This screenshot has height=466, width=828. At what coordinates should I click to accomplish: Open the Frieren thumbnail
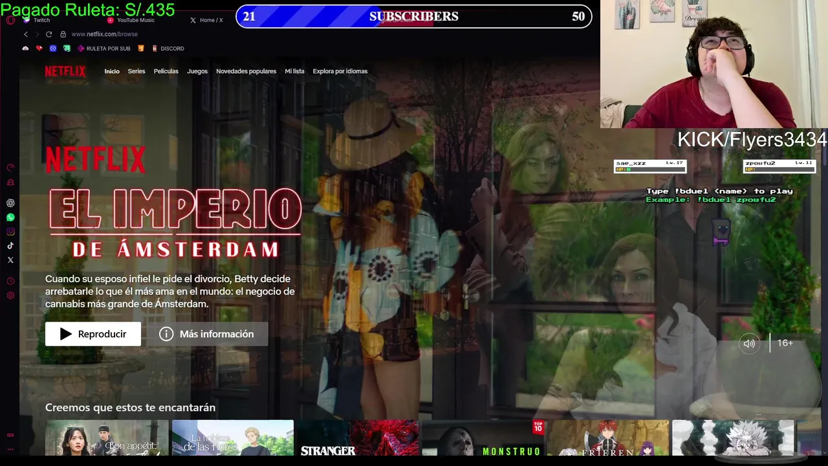tap(608, 438)
